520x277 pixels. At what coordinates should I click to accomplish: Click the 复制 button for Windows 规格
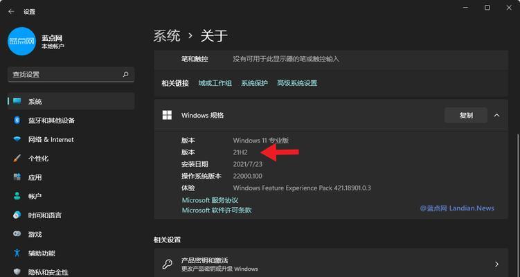(466, 115)
